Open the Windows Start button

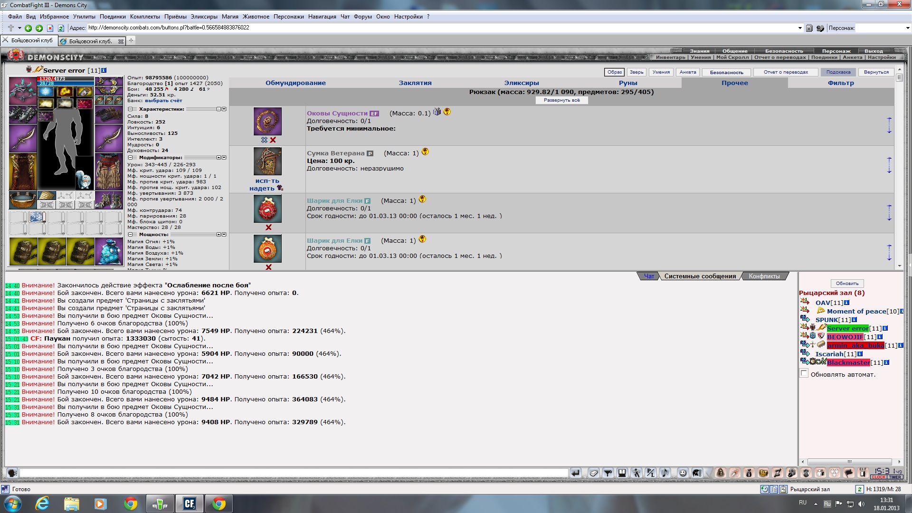tap(12, 503)
